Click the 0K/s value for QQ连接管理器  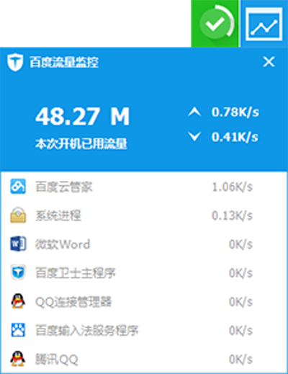click(240, 302)
